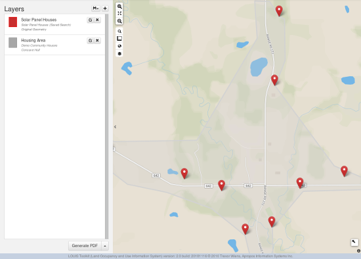Image resolution: width=361 pixels, height=259 pixels.
Task: Open the save dropdown beside Layers heading
Action: (x=96, y=9)
